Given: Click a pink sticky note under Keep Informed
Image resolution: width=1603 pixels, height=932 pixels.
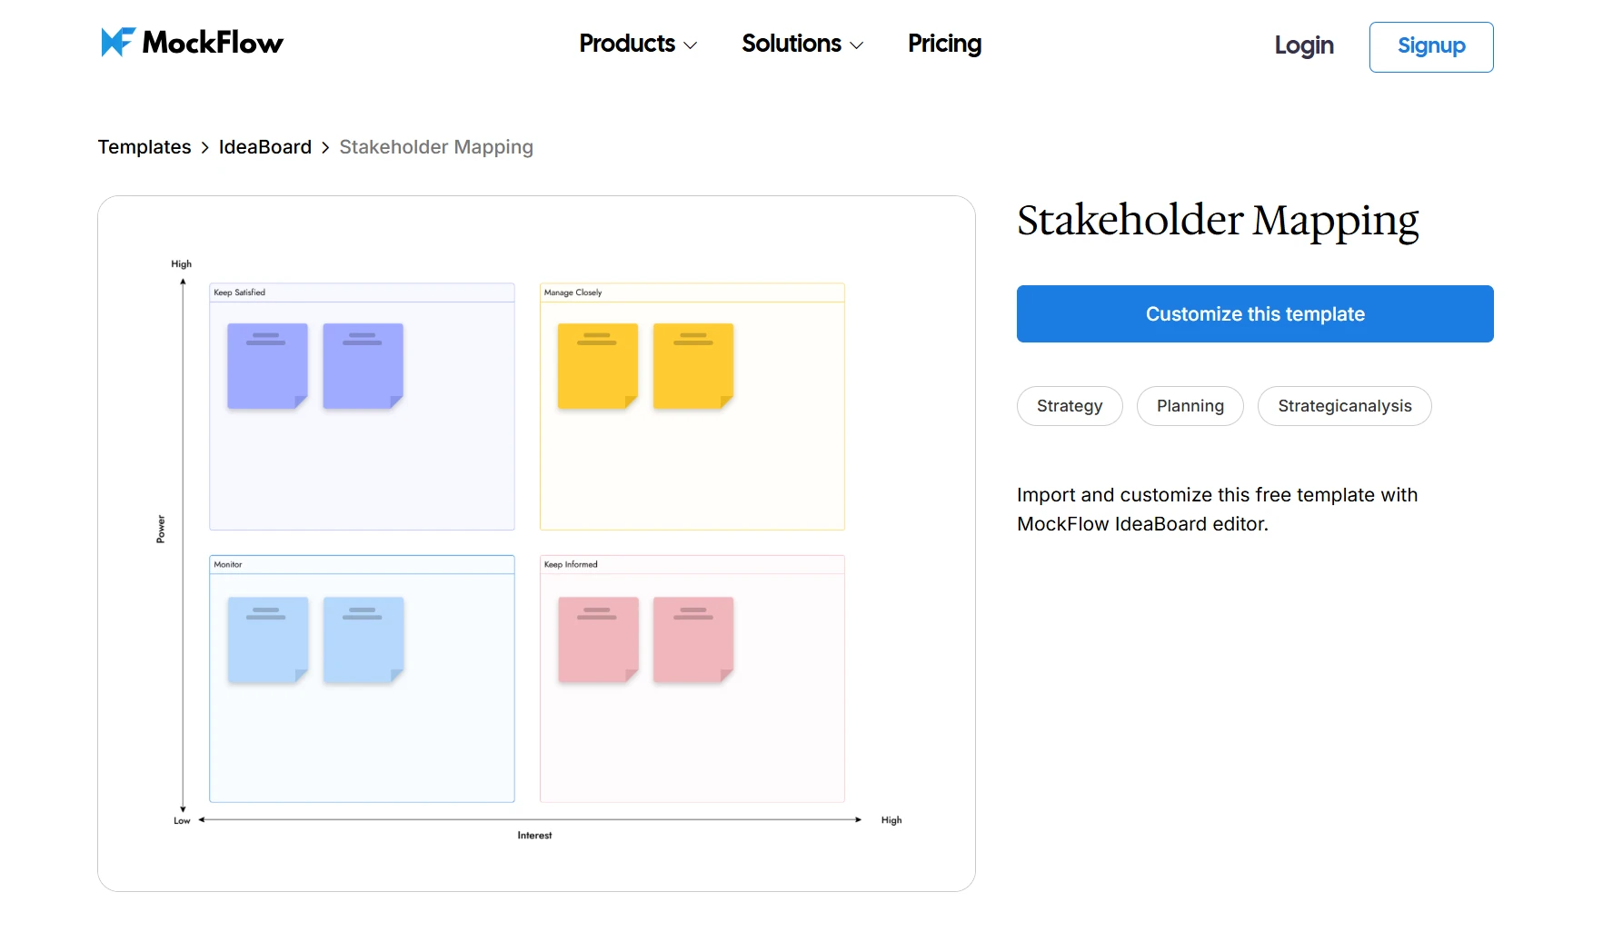Looking at the screenshot, I should pos(597,639).
